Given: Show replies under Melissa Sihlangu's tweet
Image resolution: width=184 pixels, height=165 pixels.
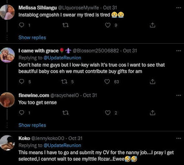Looking at the screenshot, I should click(32, 37).
